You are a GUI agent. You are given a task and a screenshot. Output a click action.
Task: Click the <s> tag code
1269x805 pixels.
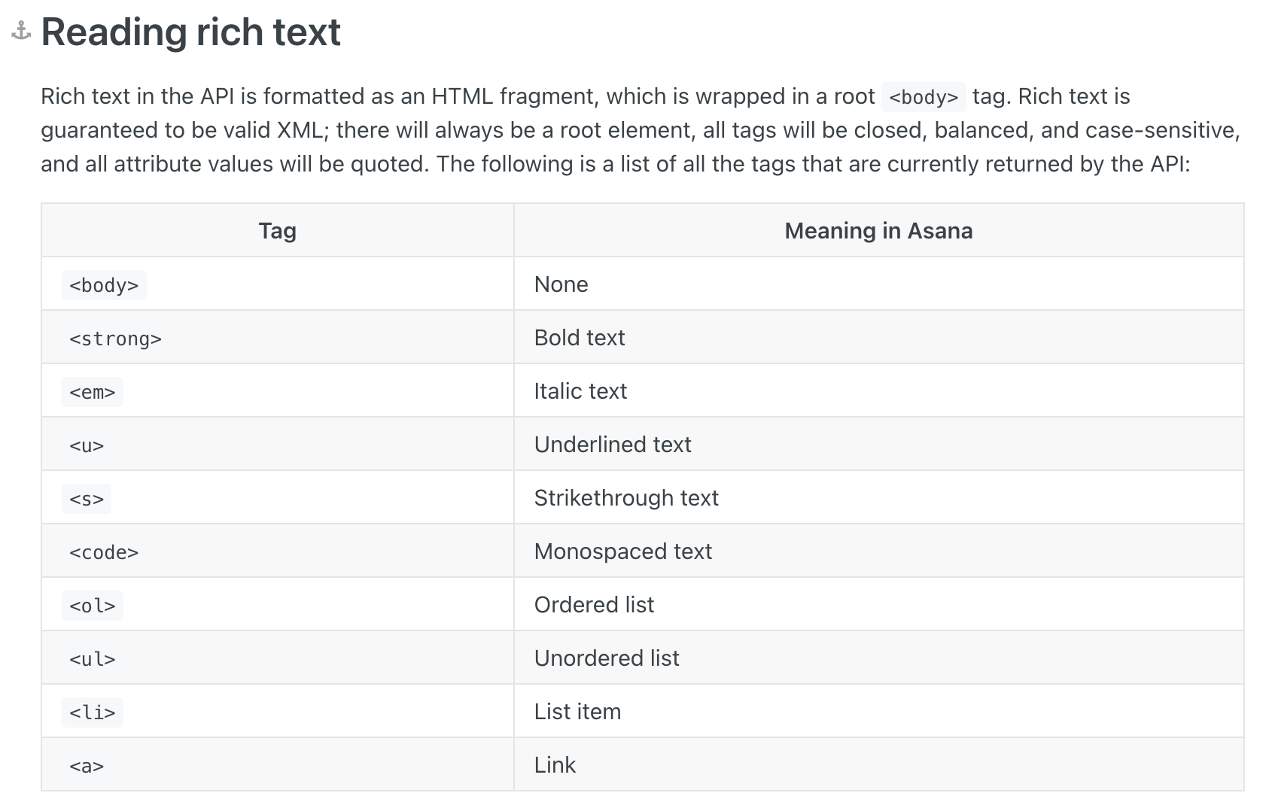pyautogui.click(x=87, y=499)
